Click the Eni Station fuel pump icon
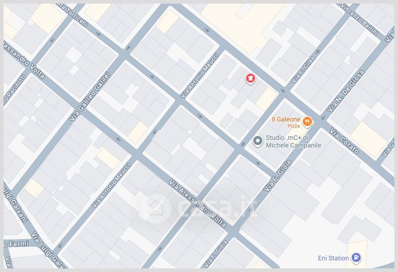The width and height of the screenshot is (398, 272). coord(356,258)
